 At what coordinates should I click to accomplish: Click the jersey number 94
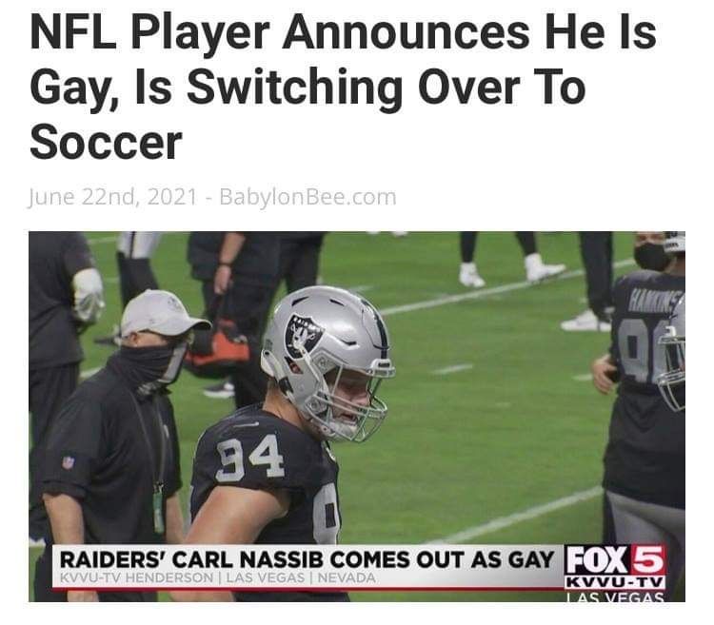250,458
